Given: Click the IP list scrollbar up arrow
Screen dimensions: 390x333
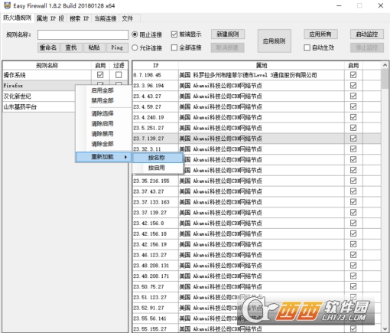Looking at the screenshot, I should pos(385,65).
